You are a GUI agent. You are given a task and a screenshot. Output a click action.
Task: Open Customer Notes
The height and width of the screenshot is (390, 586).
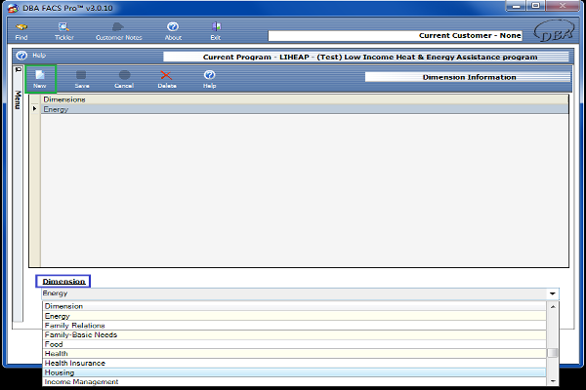click(x=119, y=32)
